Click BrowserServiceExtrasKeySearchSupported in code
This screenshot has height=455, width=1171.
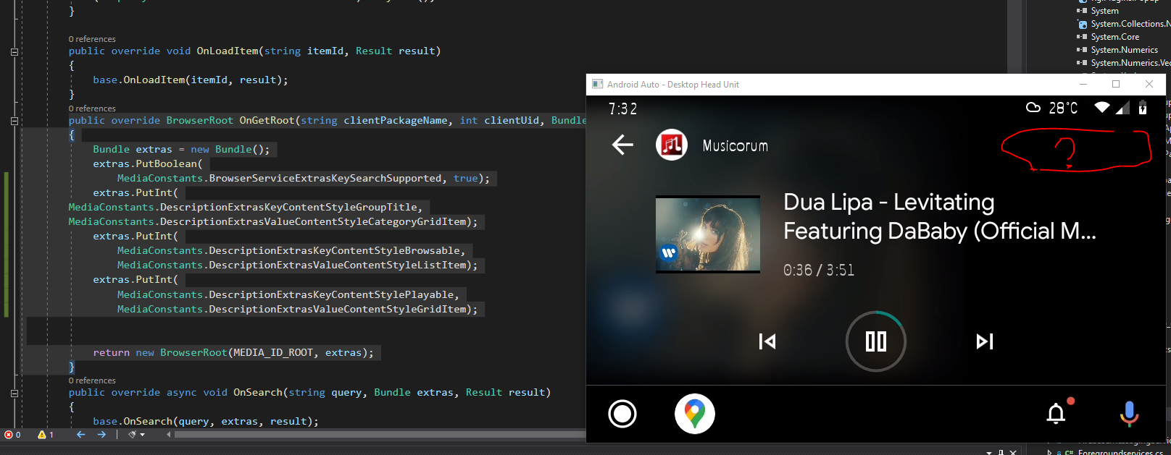325,179
